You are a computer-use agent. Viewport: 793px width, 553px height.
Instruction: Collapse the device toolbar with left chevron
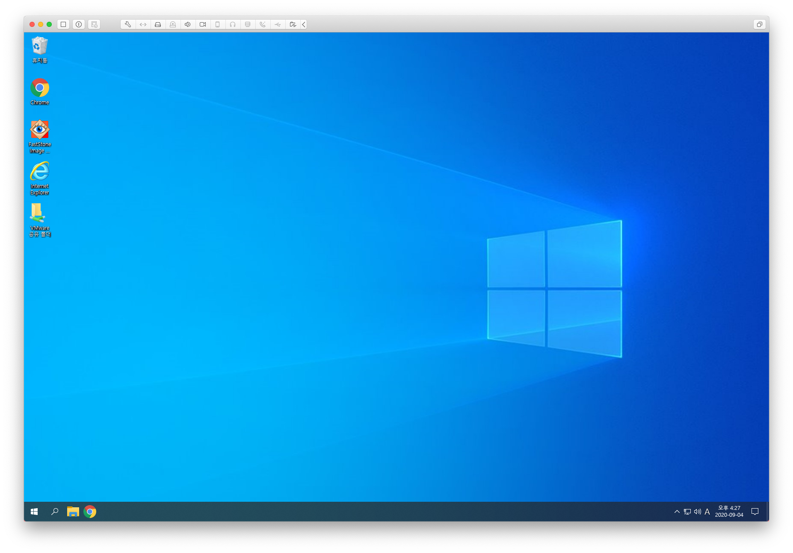click(304, 24)
